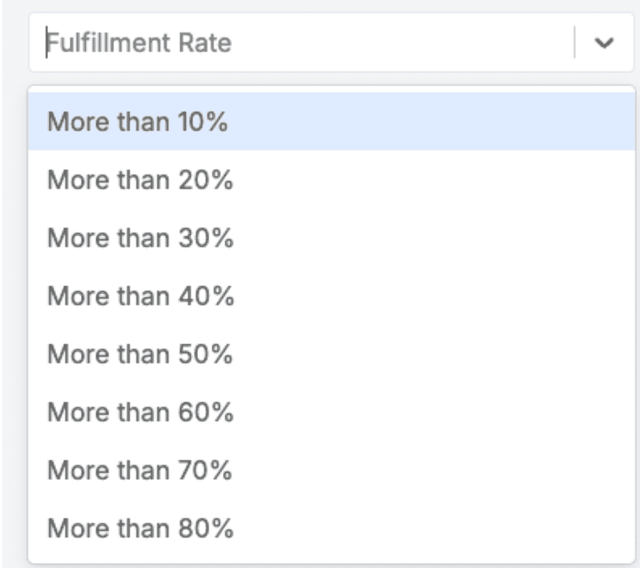This screenshot has width=640, height=568.
Task: Click the highlighted first dropdown option
Action: 137,122
